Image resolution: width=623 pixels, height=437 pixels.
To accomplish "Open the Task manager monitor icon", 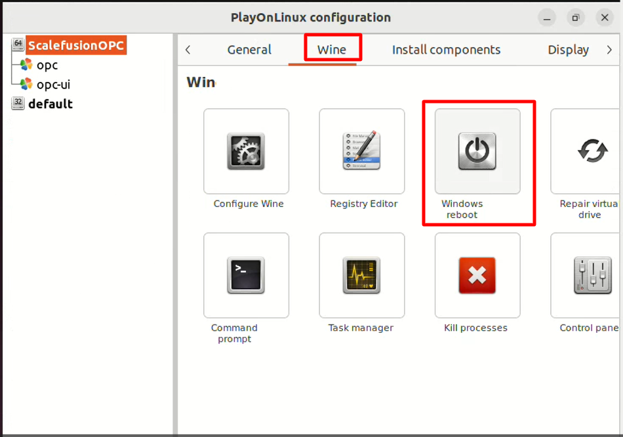I will (361, 275).
